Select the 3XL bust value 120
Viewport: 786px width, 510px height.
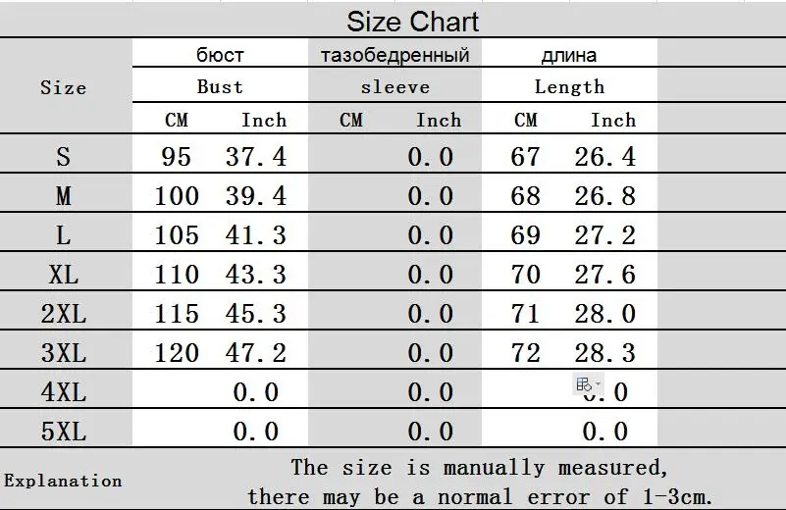pyautogui.click(x=177, y=353)
